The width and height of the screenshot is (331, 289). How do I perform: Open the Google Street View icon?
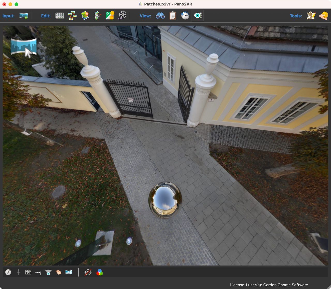(x=110, y=16)
